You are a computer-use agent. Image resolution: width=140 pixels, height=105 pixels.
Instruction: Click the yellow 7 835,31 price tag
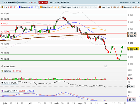(133, 49)
